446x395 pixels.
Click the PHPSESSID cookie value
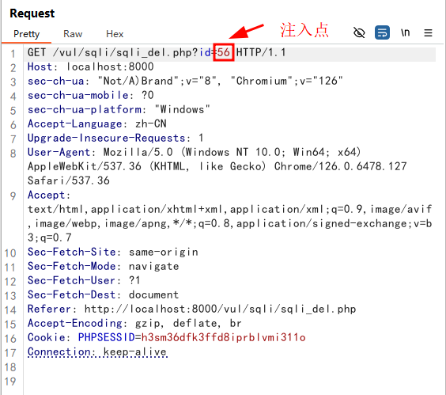point(223,337)
